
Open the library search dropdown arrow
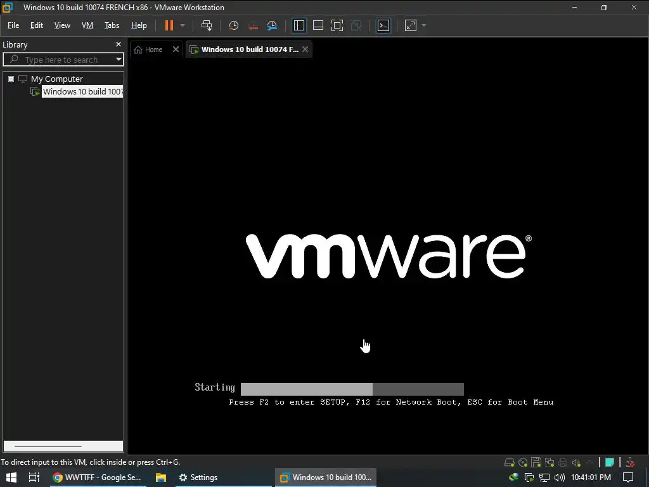pyautogui.click(x=119, y=60)
